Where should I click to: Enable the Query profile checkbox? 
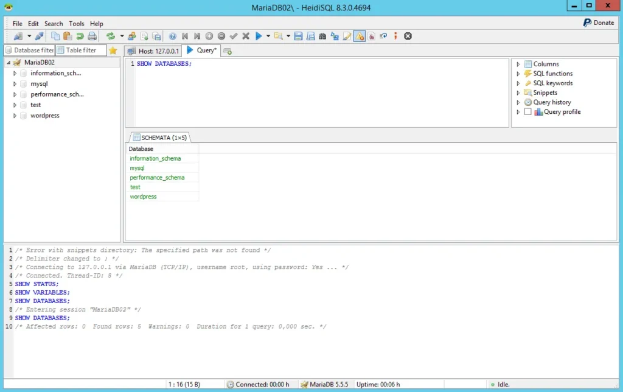[528, 112]
